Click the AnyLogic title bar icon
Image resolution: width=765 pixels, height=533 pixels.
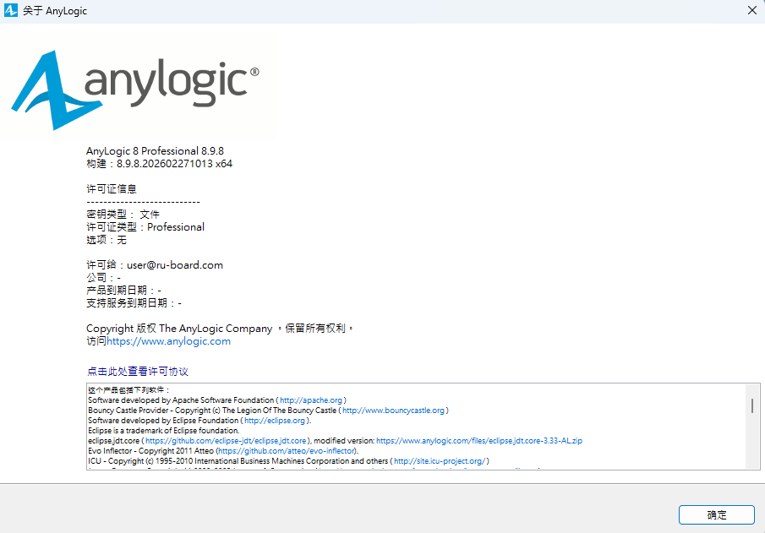[x=11, y=10]
